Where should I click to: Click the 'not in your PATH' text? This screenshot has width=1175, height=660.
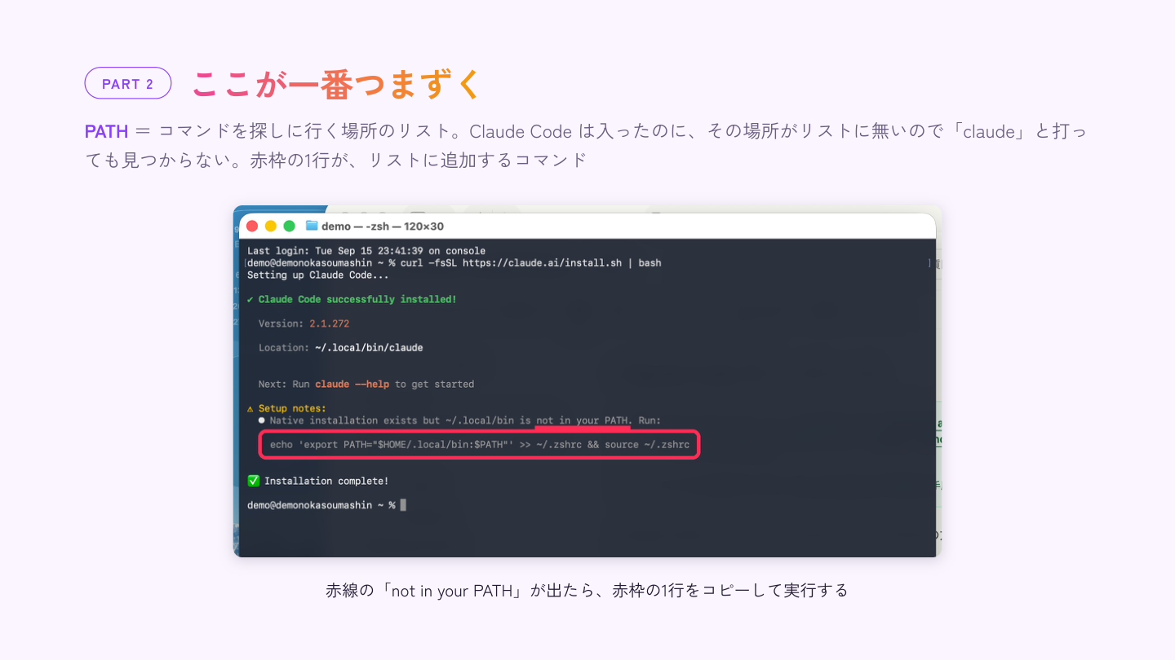click(x=582, y=420)
